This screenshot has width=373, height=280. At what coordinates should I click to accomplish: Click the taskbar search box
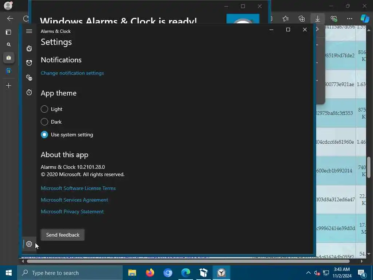pyautogui.click(x=70, y=273)
